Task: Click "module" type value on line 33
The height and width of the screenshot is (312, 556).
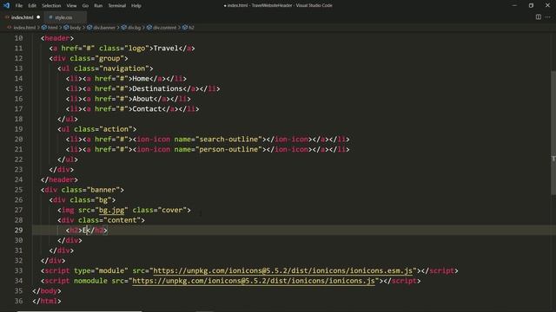Action: [112, 270]
